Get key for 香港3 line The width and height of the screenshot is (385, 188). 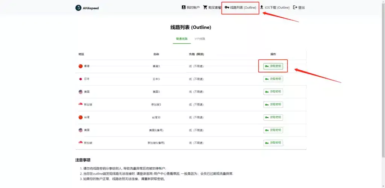[273, 66]
